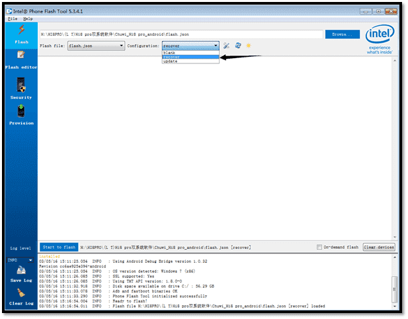This screenshot has height=319, width=408.
Task: Open the File menu
Action: pos(13,18)
